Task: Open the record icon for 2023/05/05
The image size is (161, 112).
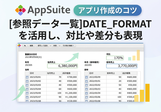Action: click(x=27, y=93)
